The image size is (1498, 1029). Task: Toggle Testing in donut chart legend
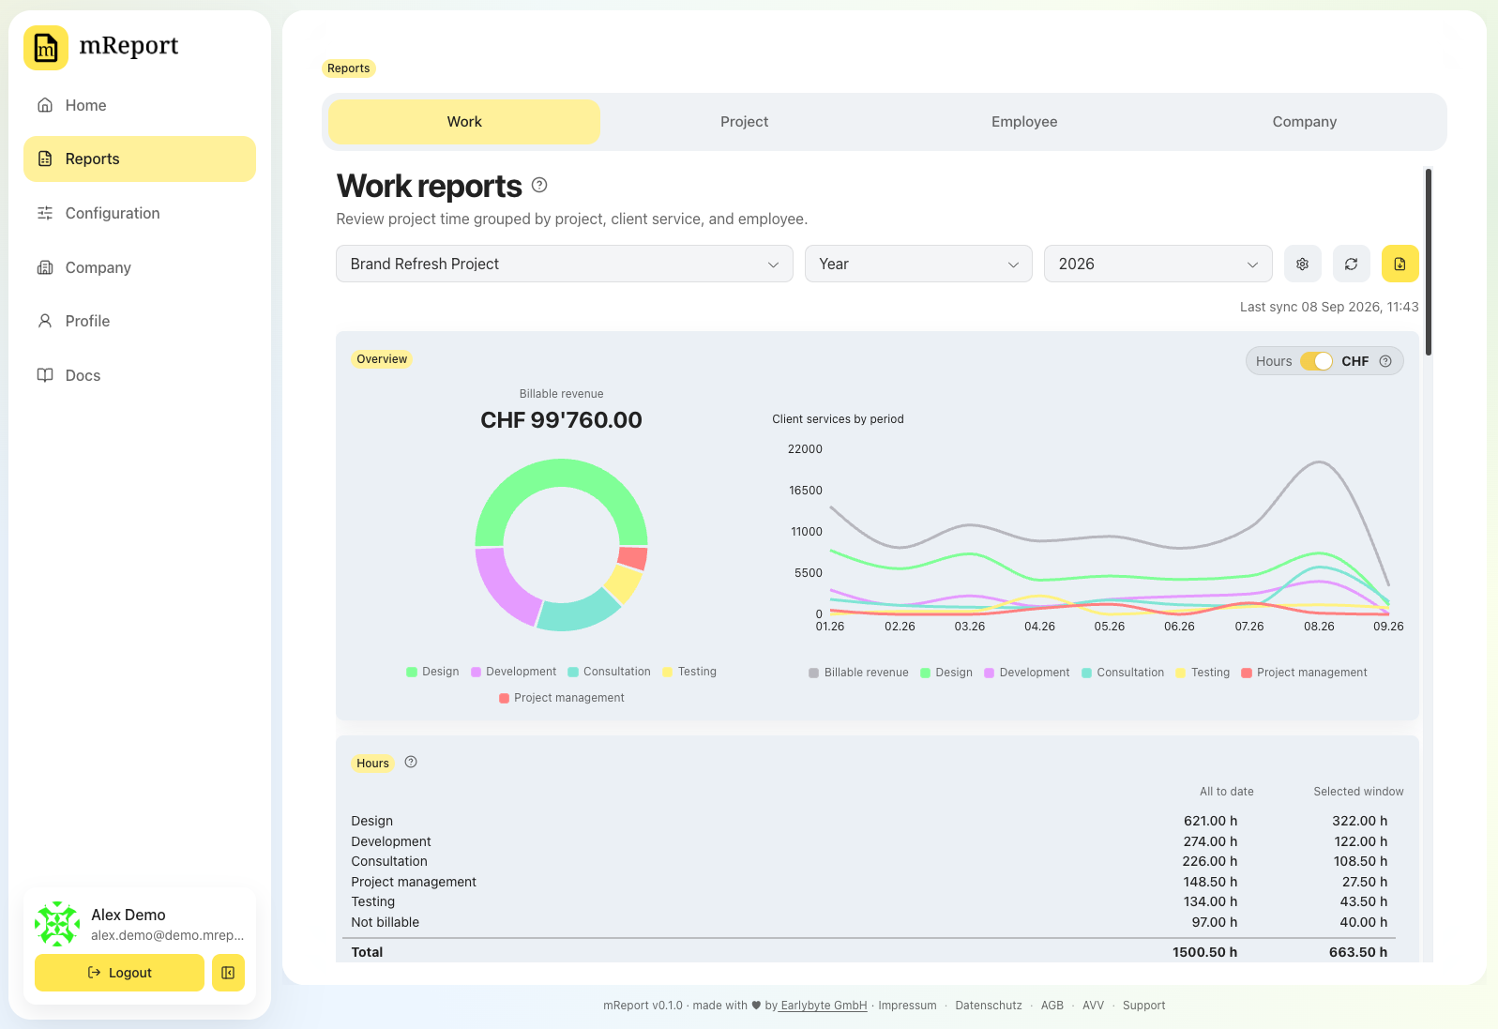[688, 672]
